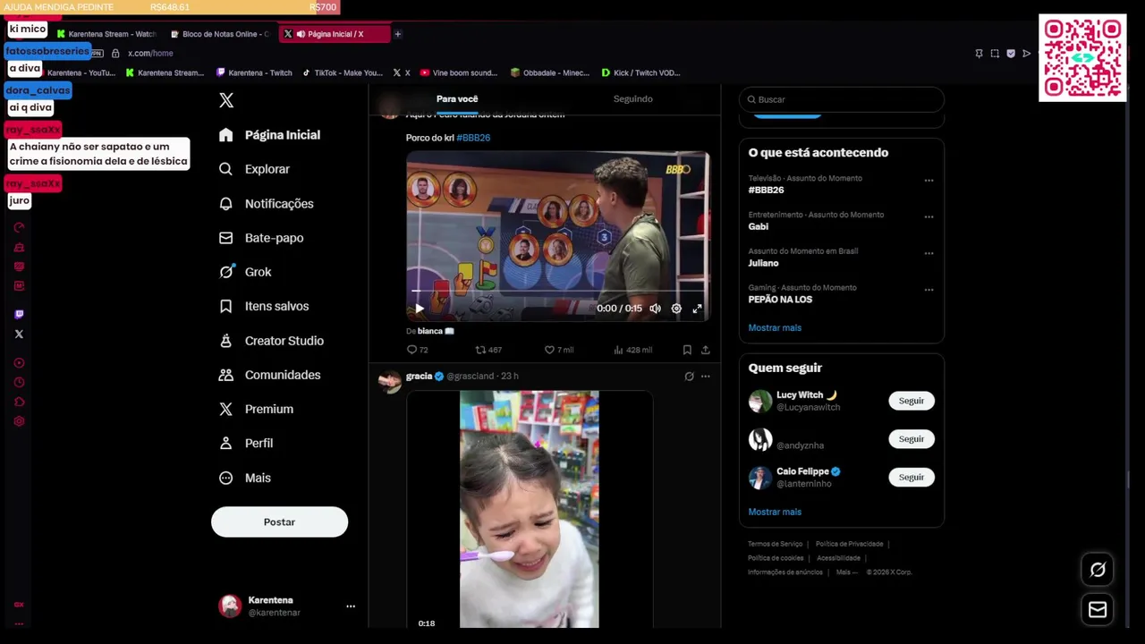Open Vine boom sound bookmark
The image size is (1145, 644).
click(459, 73)
